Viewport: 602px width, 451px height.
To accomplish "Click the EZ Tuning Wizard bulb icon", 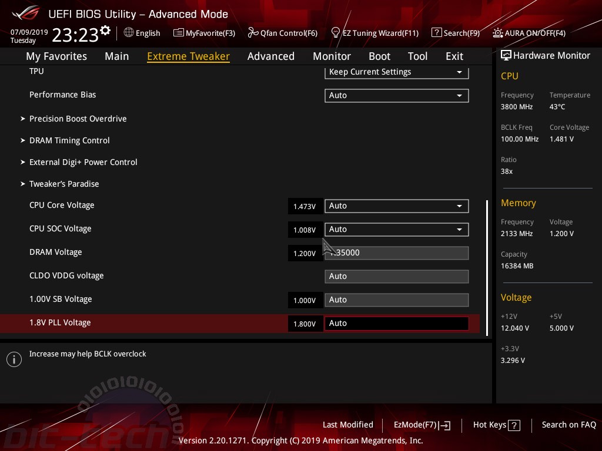I will point(335,33).
